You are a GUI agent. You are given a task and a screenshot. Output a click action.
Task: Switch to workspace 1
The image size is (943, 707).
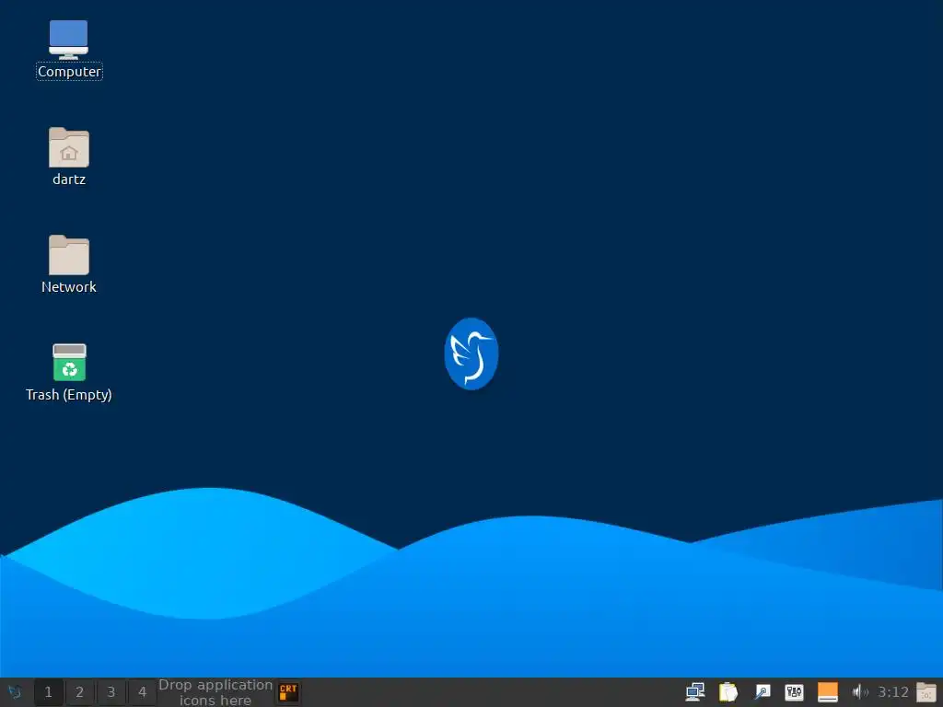coord(49,692)
